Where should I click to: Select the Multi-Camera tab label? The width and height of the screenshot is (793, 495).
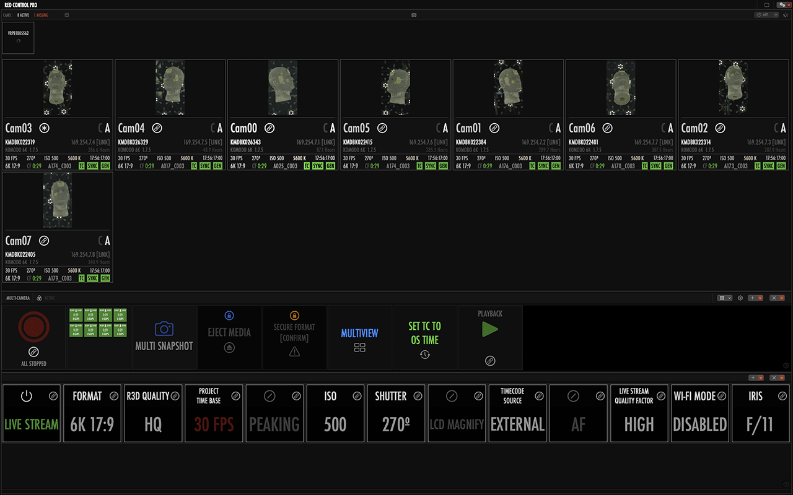point(18,298)
